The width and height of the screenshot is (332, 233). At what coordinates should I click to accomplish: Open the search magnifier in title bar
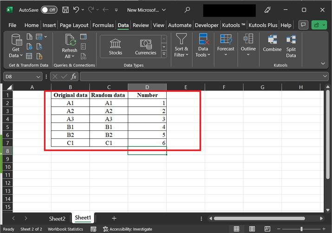point(187,10)
